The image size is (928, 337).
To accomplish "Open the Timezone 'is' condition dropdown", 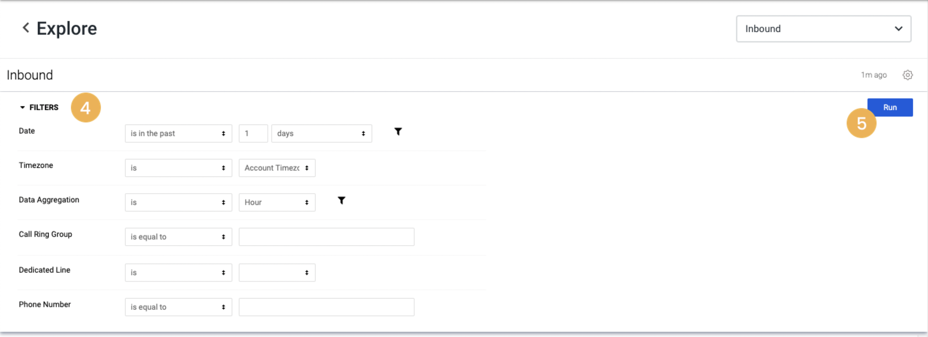I will coord(178,167).
